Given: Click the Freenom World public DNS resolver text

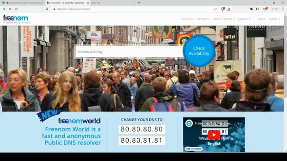Looking at the screenshot, I should 71,136.
